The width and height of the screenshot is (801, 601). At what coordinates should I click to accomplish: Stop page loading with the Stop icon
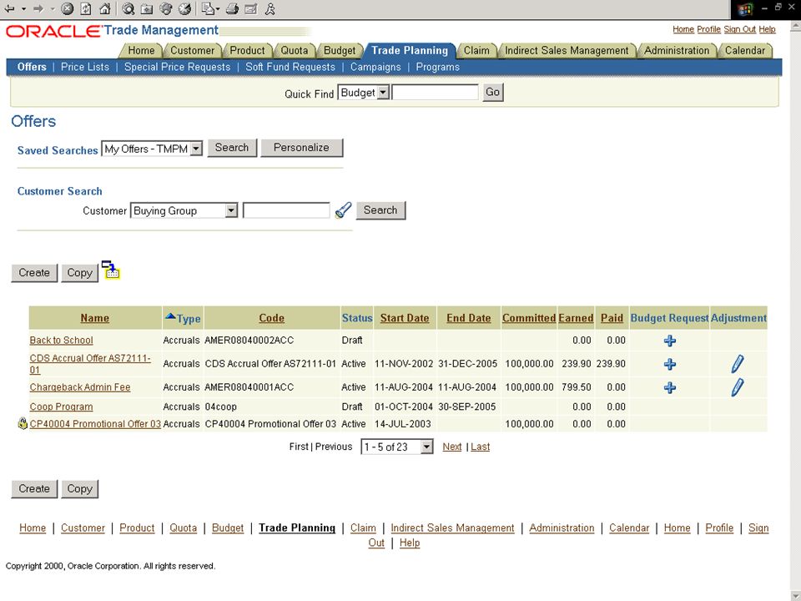pos(67,8)
